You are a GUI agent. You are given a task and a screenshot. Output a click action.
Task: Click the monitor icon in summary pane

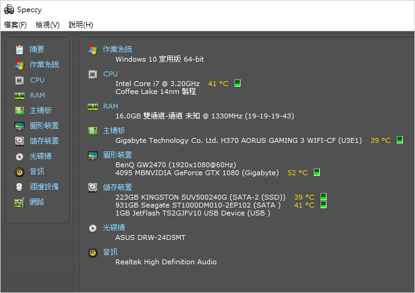[93, 156]
